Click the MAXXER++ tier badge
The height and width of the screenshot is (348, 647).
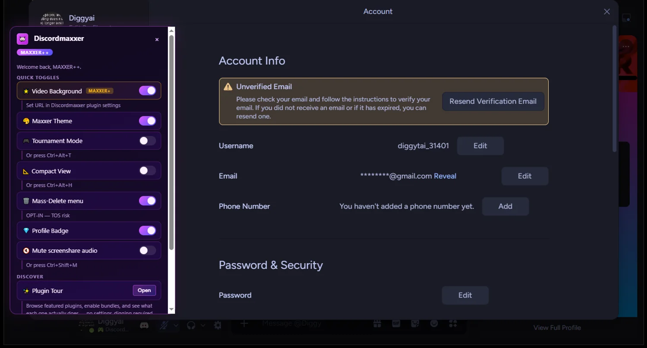pos(35,53)
